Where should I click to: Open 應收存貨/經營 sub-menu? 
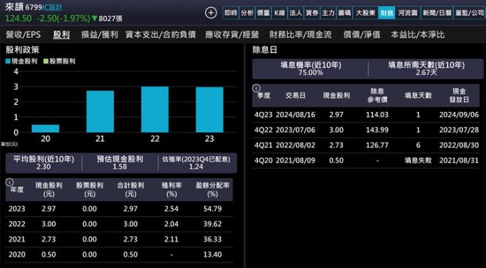(232, 34)
